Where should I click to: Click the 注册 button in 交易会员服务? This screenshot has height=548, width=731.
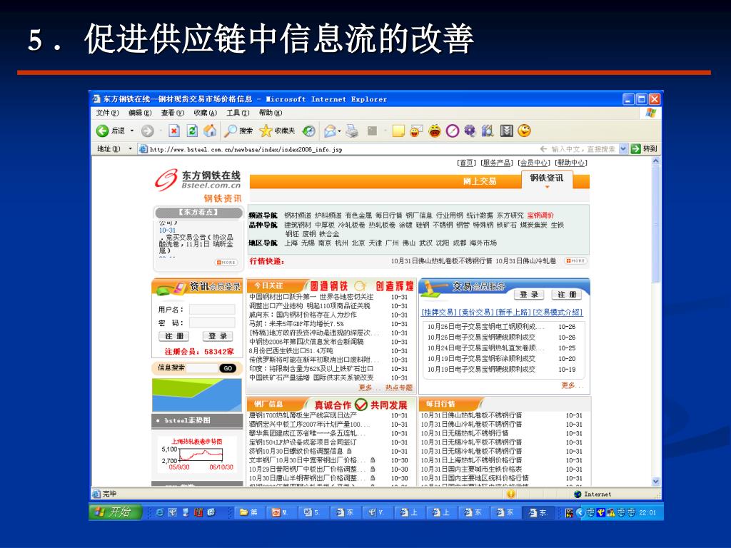568,295
